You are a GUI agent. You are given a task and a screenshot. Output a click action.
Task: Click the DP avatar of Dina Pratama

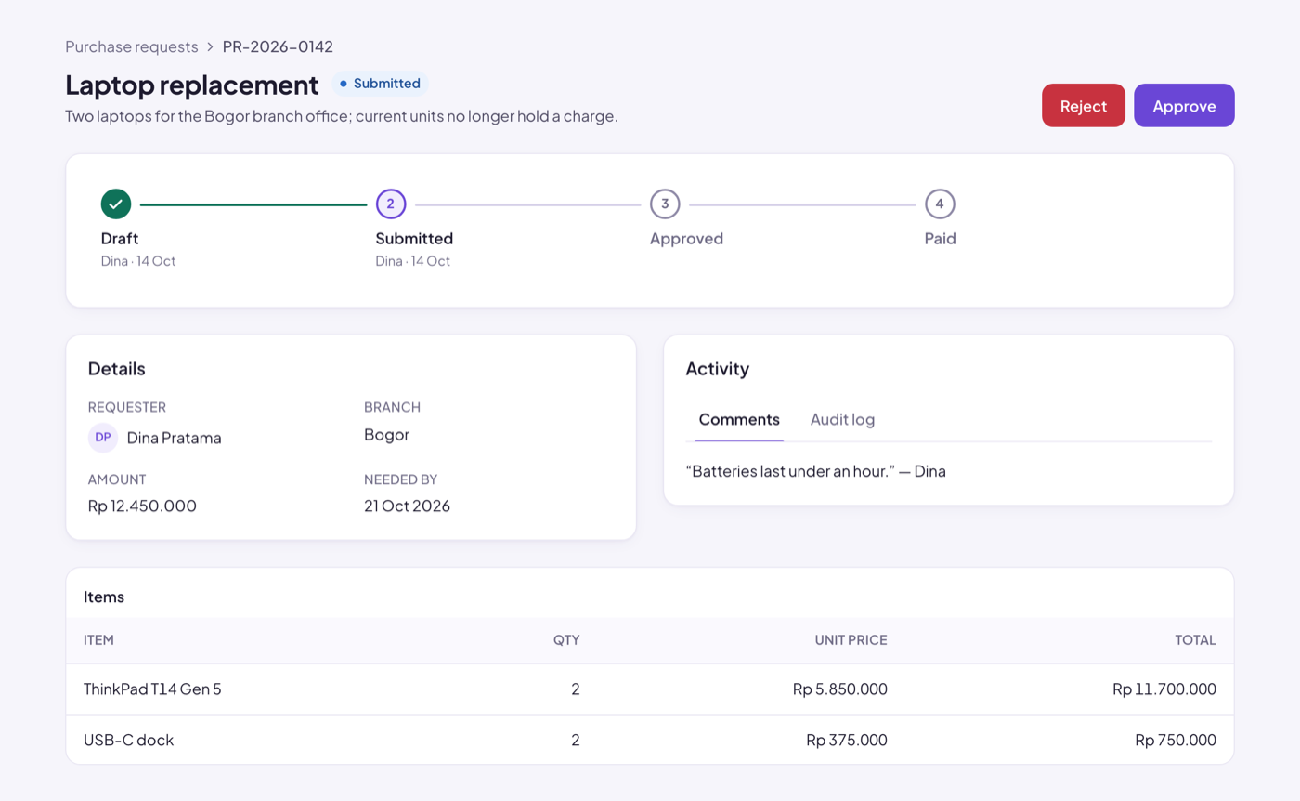tap(103, 438)
